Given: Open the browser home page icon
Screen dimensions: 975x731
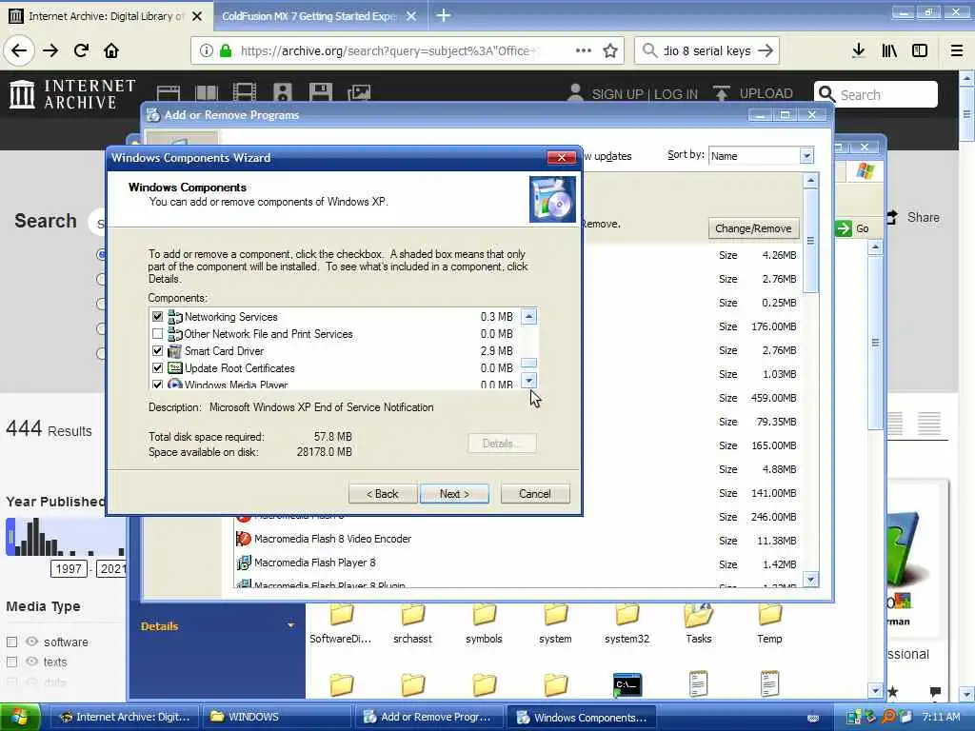Looking at the screenshot, I should [111, 51].
